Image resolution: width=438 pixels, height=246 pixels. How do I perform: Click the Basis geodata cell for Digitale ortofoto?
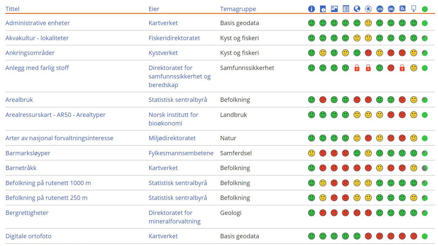(x=239, y=236)
